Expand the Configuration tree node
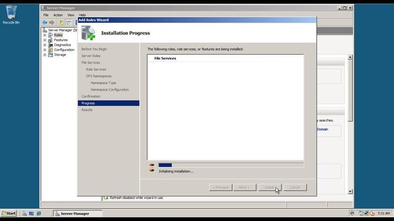Screen dimensions: 394x221 [x=45, y=50]
